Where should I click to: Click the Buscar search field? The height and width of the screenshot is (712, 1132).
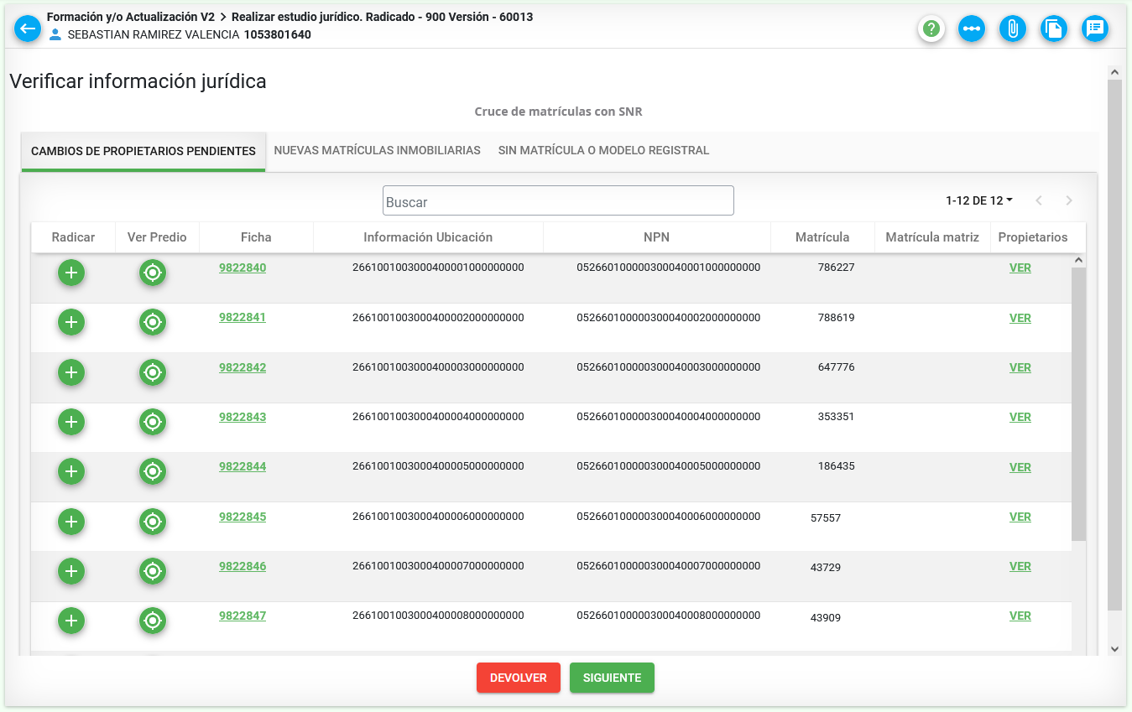click(558, 200)
